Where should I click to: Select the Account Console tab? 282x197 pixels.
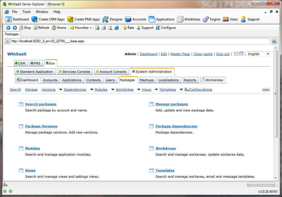(x=111, y=72)
